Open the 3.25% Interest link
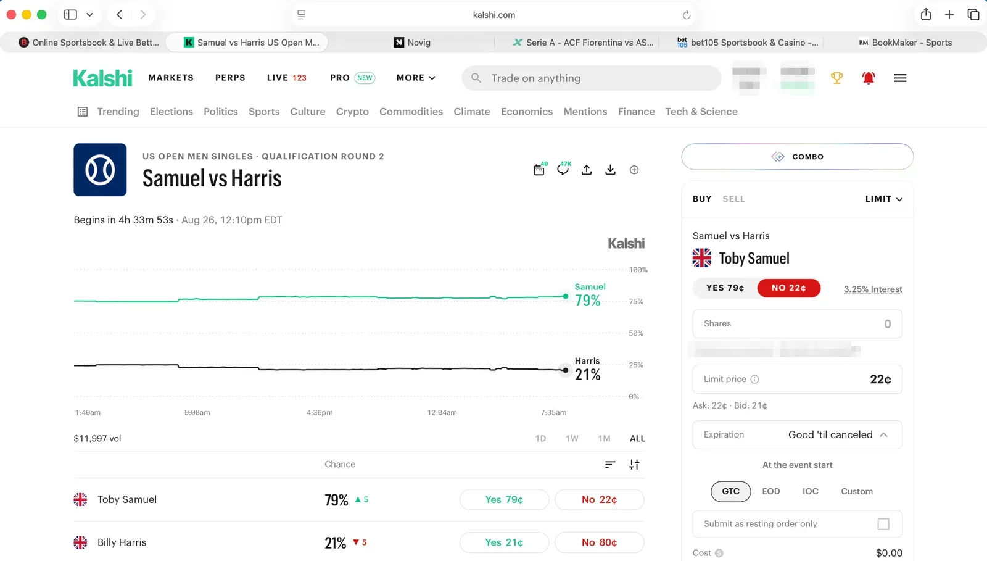Screen dimensions: 987x561 [873, 289]
